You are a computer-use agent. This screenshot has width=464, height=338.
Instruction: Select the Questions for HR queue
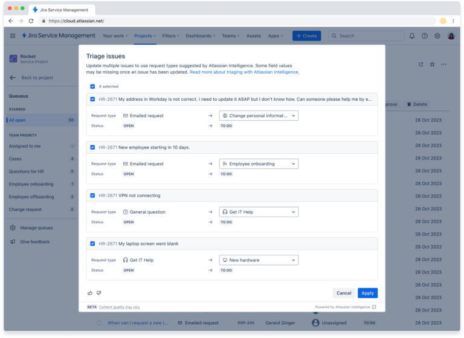(x=42, y=171)
